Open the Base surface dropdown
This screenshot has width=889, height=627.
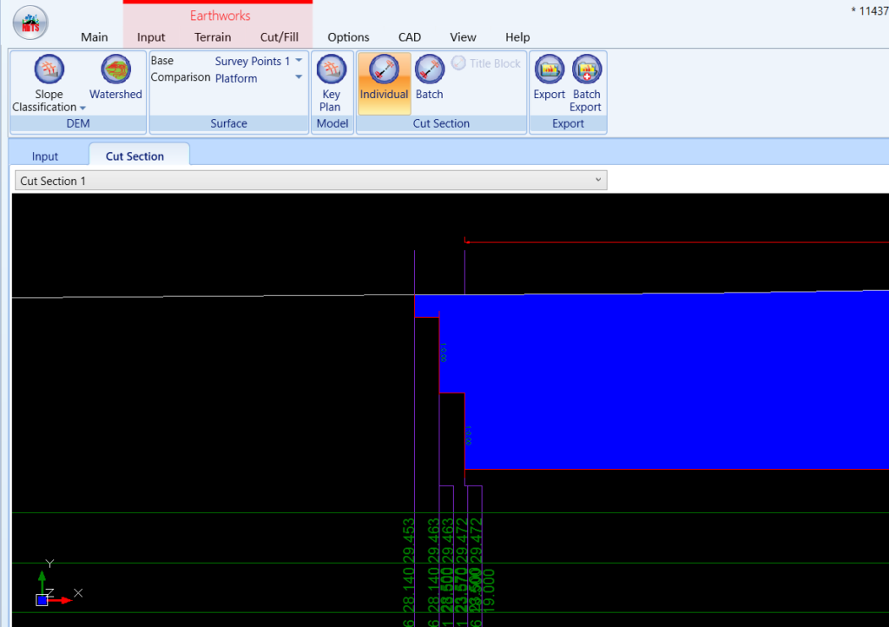tap(299, 60)
